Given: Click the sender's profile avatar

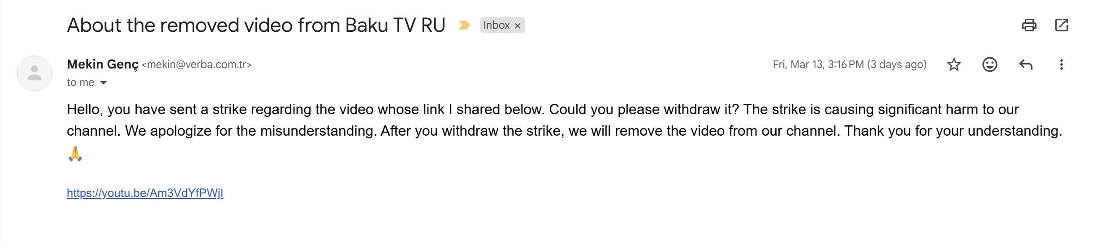Looking at the screenshot, I should [x=35, y=73].
